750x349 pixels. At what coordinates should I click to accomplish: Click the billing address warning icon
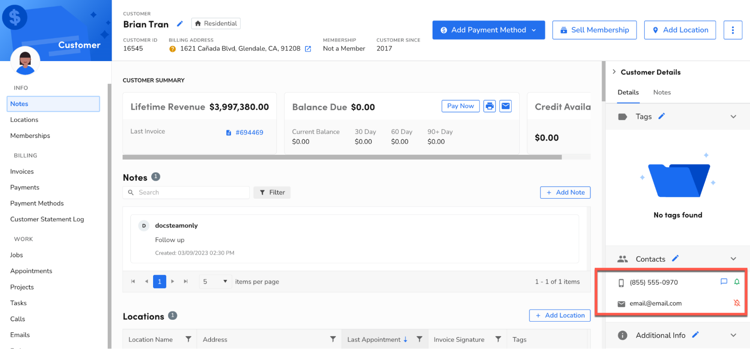coord(173,49)
